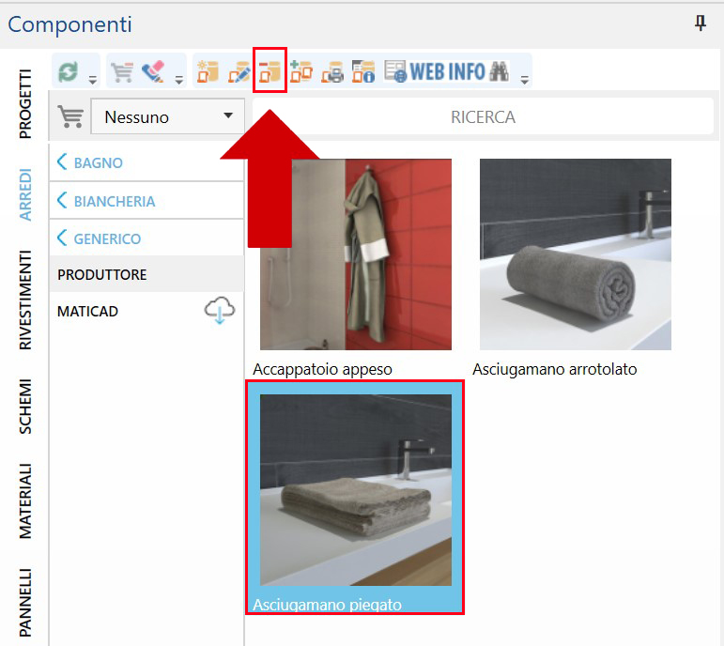Click the green refresh icon
Screen dimensions: 724x646
pos(69,72)
